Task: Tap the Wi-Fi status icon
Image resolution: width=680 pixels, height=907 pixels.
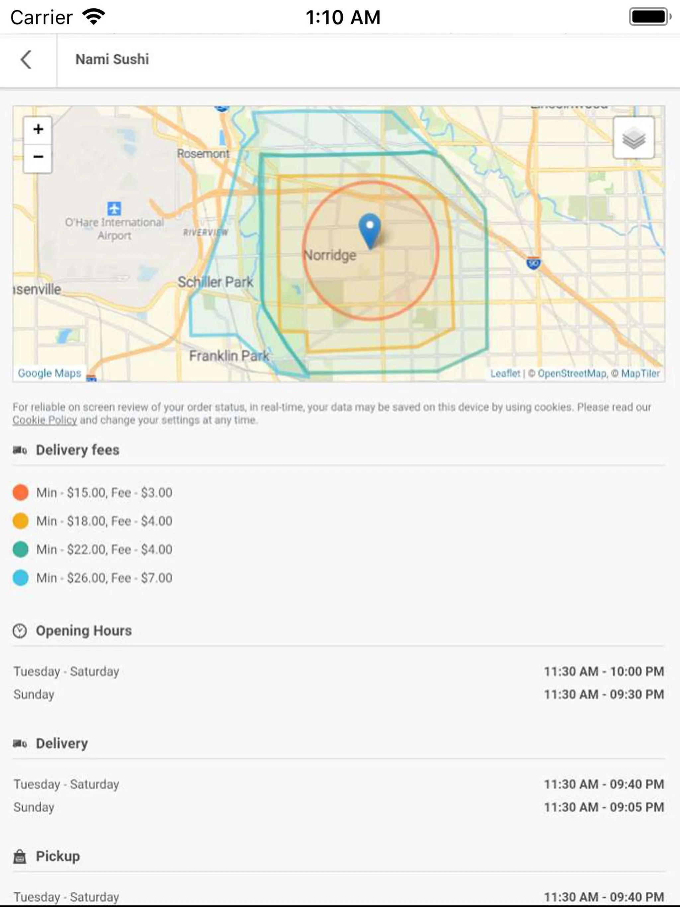Action: click(x=94, y=17)
